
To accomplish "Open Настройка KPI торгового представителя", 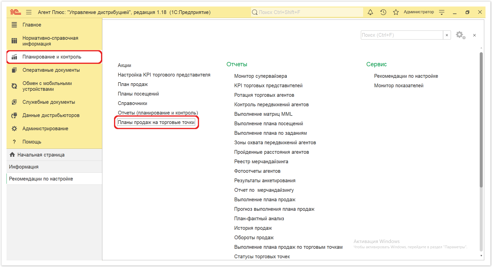I will pyautogui.click(x=164, y=75).
